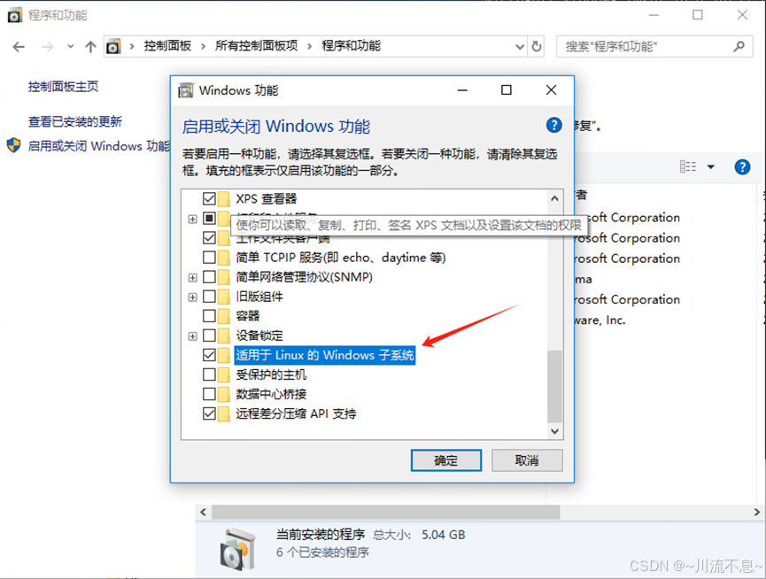Open the address bar history dropdown

(x=520, y=47)
